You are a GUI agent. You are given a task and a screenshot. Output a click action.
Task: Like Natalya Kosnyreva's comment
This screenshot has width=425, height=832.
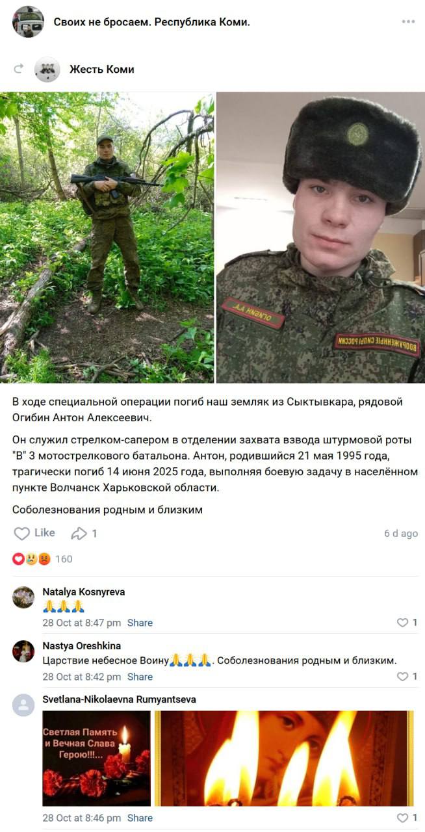[x=407, y=623]
